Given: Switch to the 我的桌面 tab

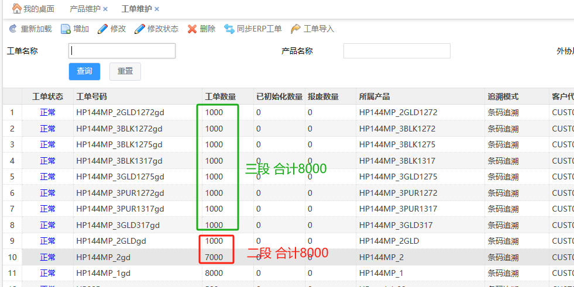Looking at the screenshot, I should (39, 9).
